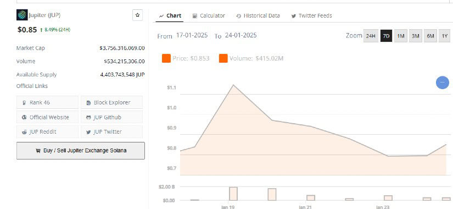Image resolution: width=453 pixels, height=209 pixels.
Task: Open the JUP Github link
Action: (x=112, y=117)
